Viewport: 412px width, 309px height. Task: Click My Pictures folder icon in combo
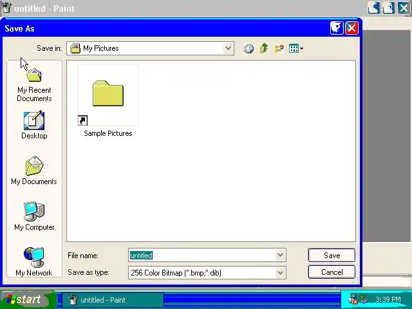pyautogui.click(x=75, y=48)
